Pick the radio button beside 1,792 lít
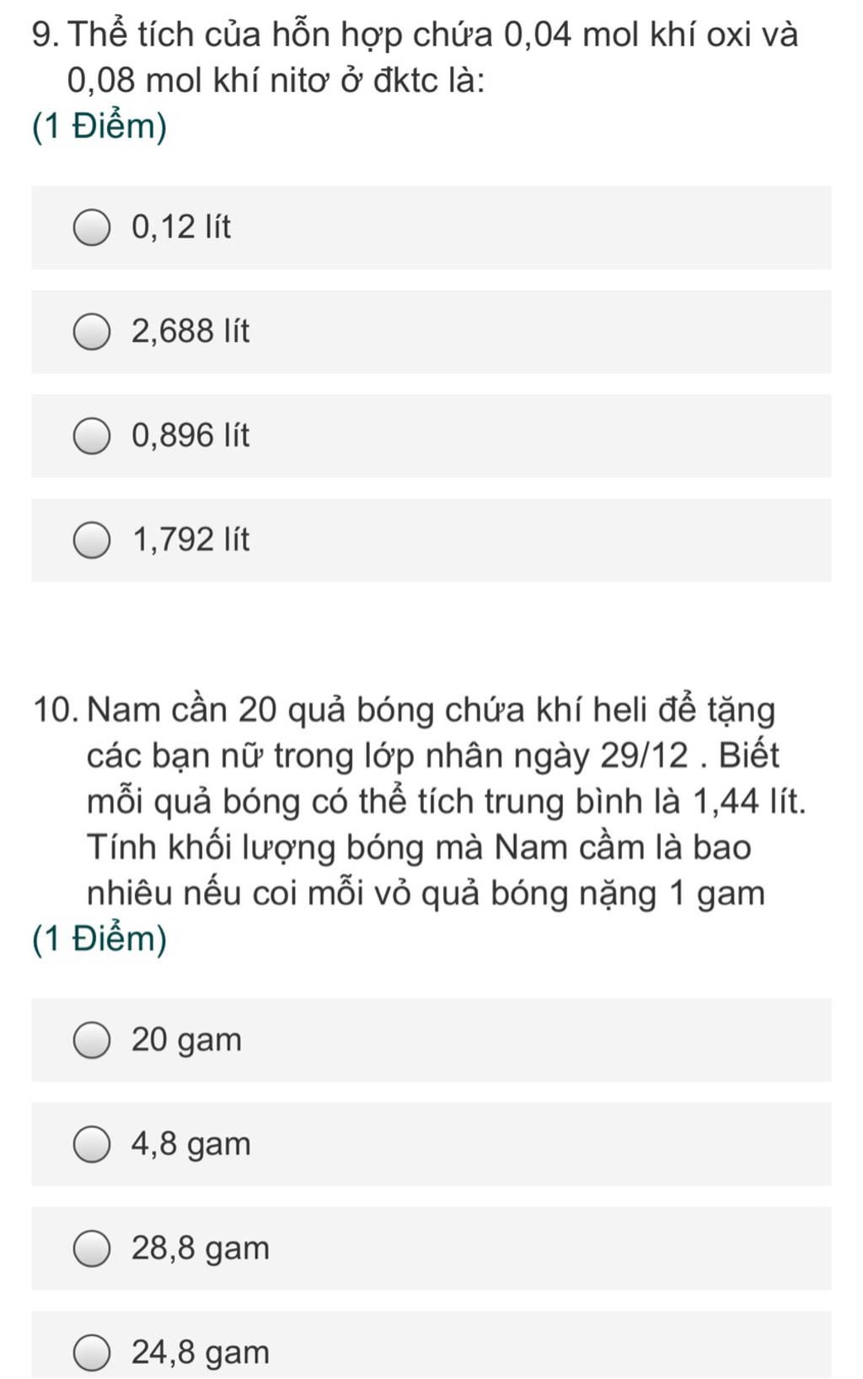Screen dimensions: 863x1379 pyautogui.click(x=91, y=540)
